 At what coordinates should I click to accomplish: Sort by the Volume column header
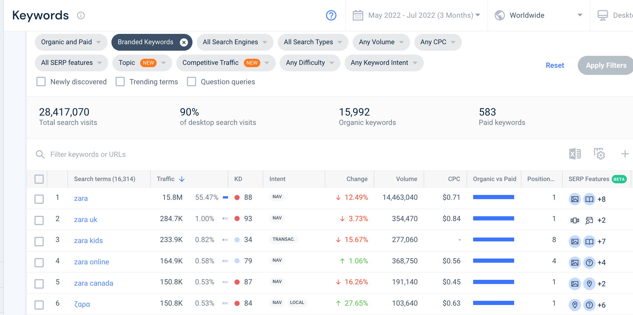(x=407, y=179)
